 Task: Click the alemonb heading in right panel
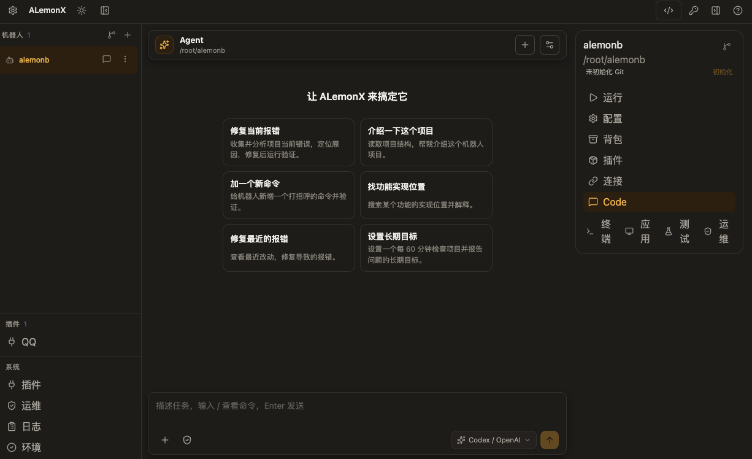pos(603,45)
